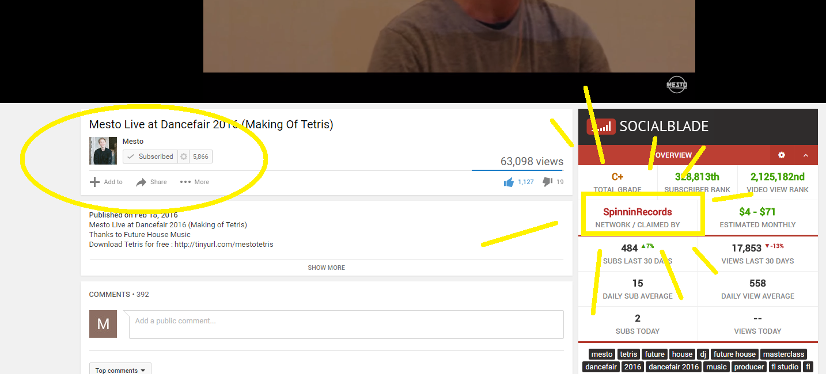Click the C+ total grade value

pos(617,177)
